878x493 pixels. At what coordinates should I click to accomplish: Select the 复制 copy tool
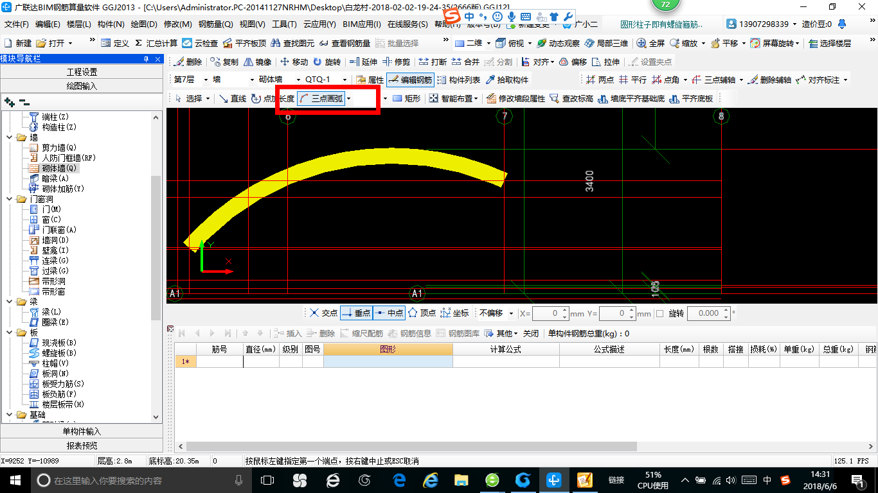tap(224, 62)
